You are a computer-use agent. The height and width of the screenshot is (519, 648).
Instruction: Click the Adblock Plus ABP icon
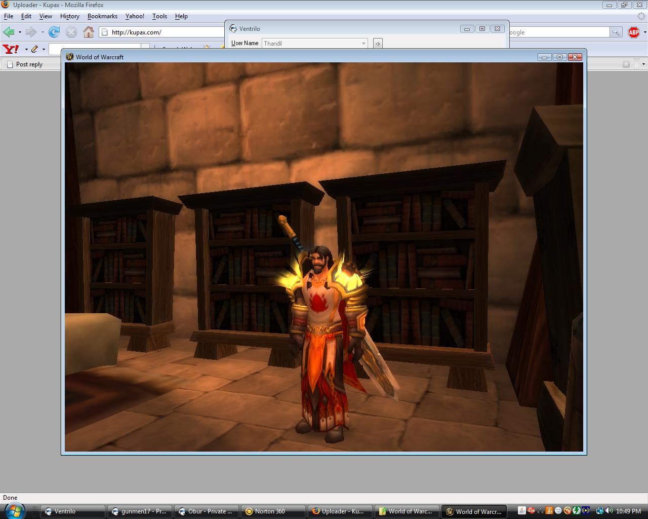coord(633,32)
